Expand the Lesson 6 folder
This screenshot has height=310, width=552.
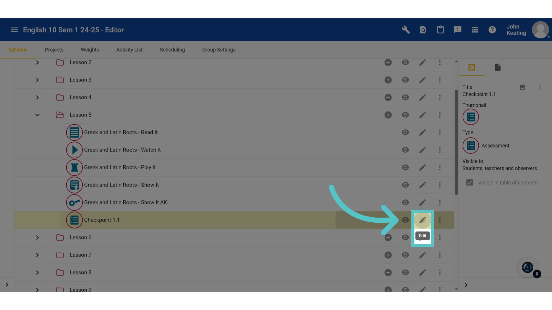tap(37, 238)
